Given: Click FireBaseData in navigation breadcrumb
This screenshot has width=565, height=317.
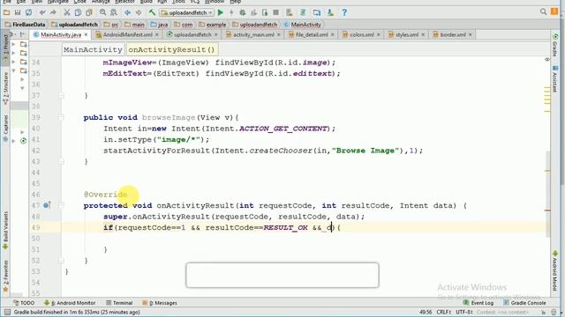Looking at the screenshot, I should pyautogui.click(x=26, y=25).
